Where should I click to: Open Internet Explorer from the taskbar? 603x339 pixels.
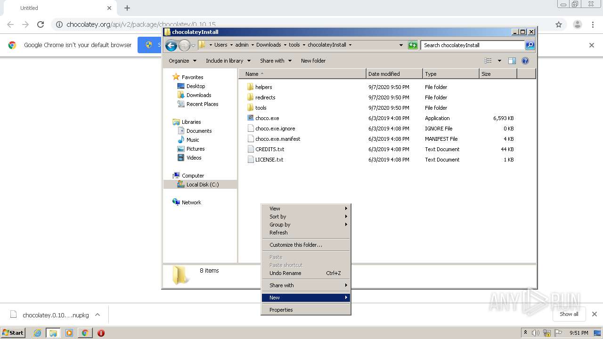[37, 333]
